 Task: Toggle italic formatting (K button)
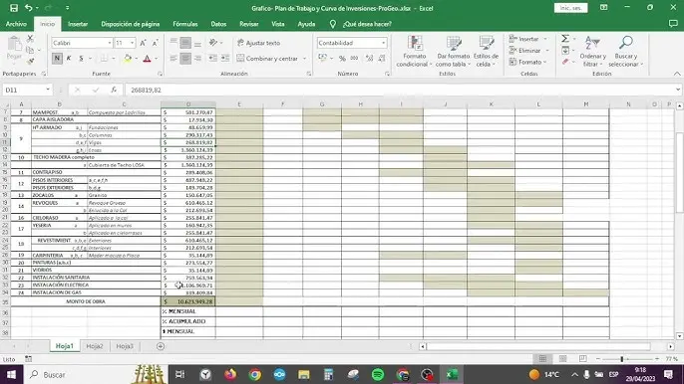tap(69, 58)
